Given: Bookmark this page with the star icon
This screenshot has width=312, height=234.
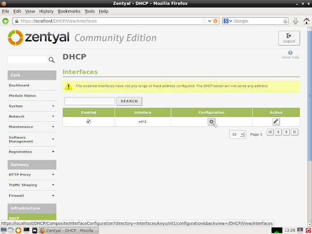Looking at the screenshot, I should [x=204, y=21].
